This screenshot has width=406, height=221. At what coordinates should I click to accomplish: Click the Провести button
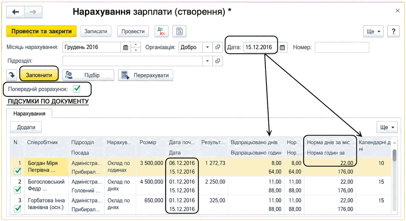(x=133, y=31)
